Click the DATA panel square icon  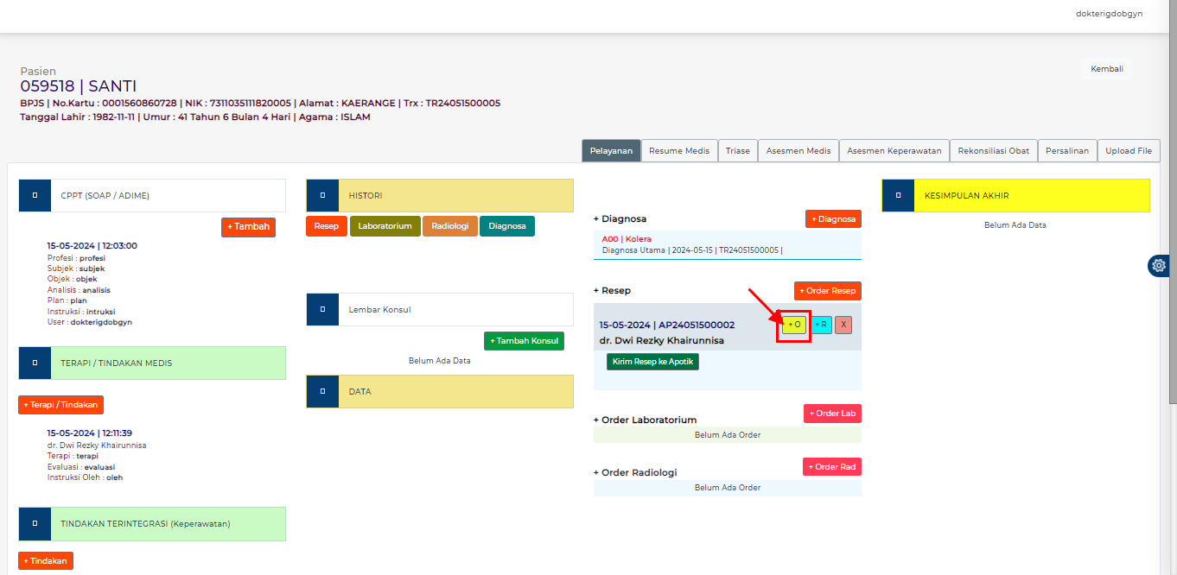tap(322, 391)
